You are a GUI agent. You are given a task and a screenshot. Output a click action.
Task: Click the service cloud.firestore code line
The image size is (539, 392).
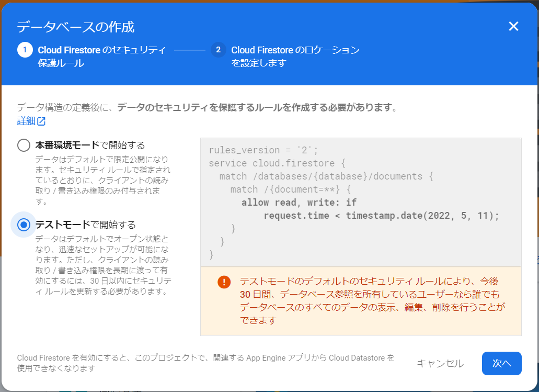(x=277, y=163)
